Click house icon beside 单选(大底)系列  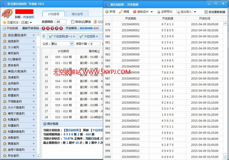(5, 71)
